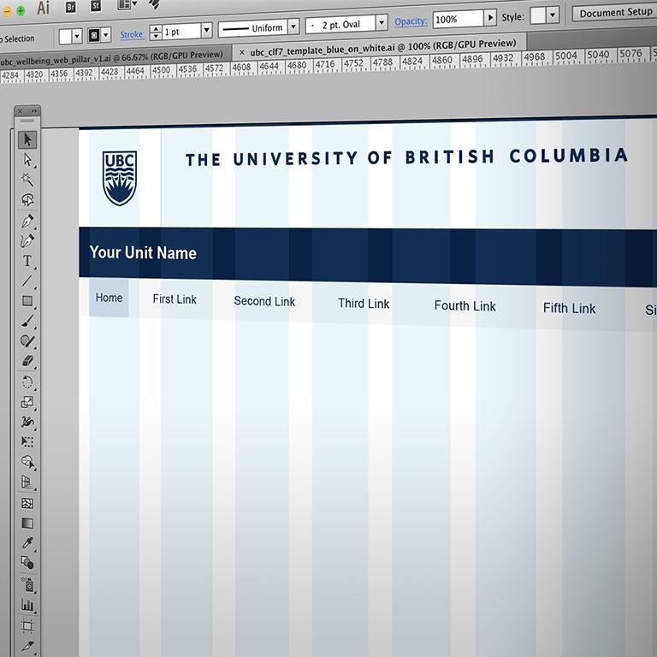657x657 pixels.
Task: Select the Free Transform tool
Action: pyautogui.click(x=27, y=441)
